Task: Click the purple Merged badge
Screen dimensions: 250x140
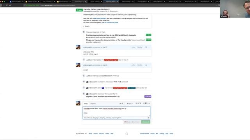Action: 148,96
